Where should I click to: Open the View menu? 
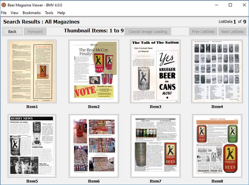pos(15,13)
